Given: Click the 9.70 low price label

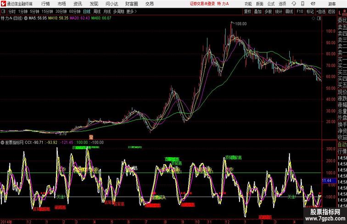Looking at the screenshot, I should (63, 134).
